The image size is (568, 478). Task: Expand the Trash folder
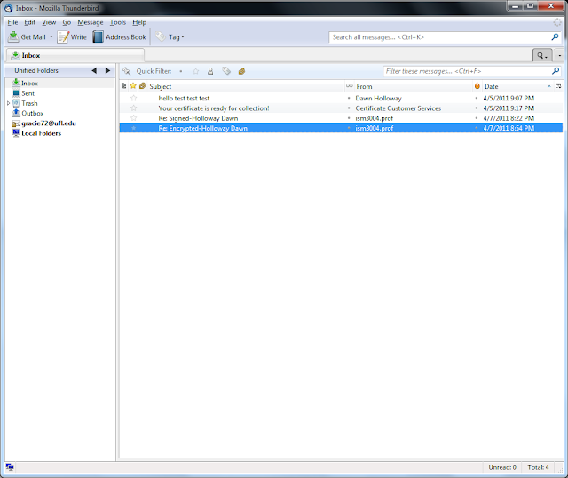[x=8, y=103]
